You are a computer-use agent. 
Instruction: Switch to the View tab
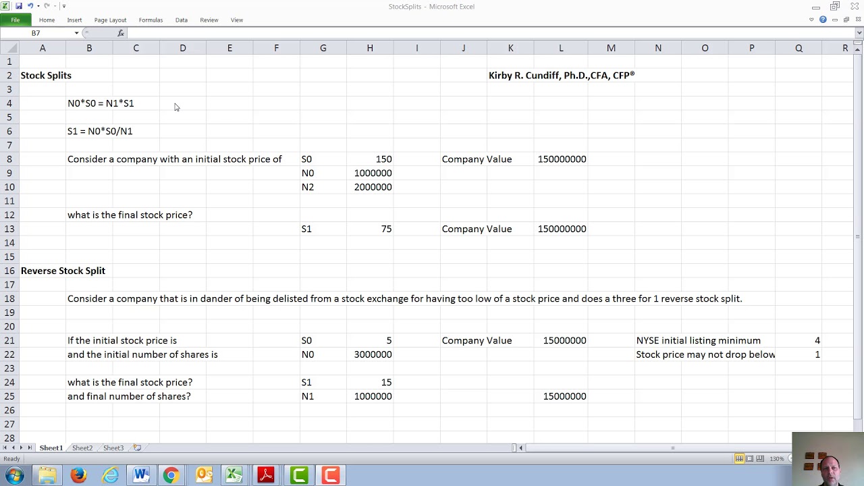click(237, 20)
